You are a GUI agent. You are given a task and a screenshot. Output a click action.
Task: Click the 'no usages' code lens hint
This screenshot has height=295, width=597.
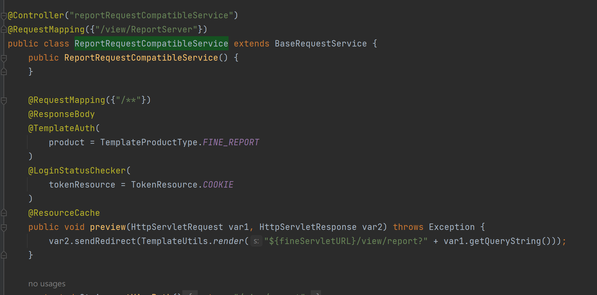coord(47,284)
